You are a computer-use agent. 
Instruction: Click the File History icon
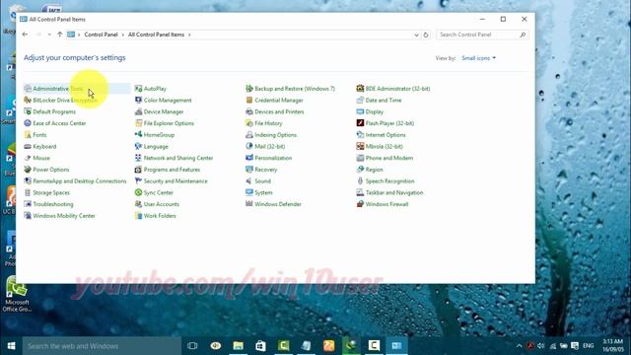click(x=249, y=123)
